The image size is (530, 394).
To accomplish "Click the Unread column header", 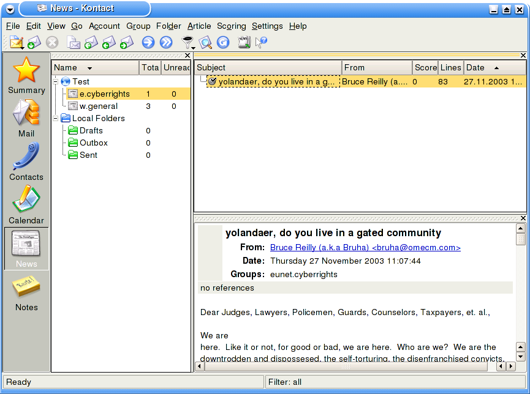I will (176, 67).
